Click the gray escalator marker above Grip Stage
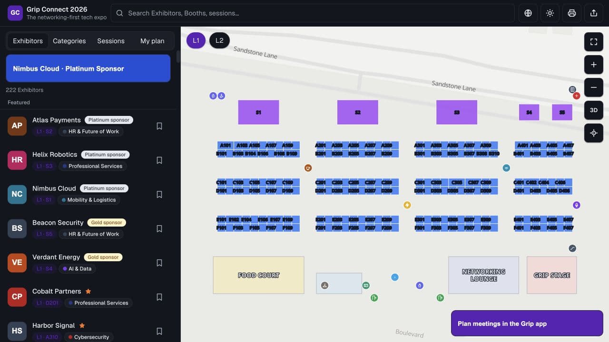Screen dimensions: 609x342 coord(573,248)
